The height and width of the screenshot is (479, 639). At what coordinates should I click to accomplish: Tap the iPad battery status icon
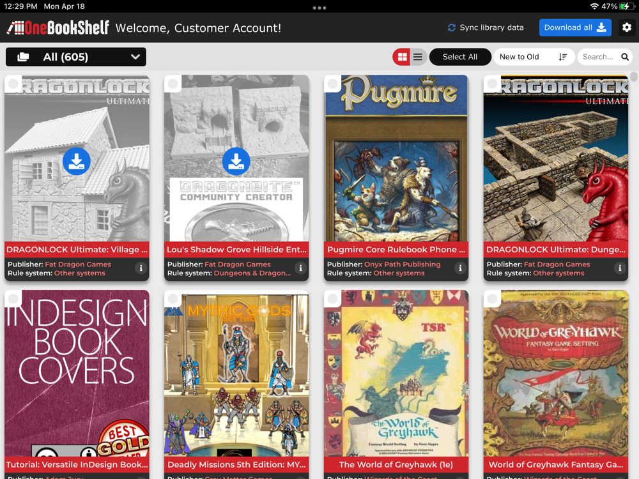626,6
